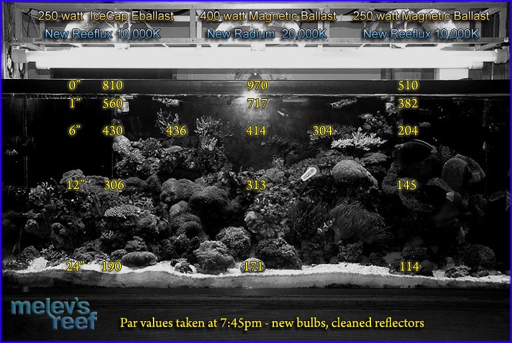
Task: Click the 436 PAR reading
Action: pos(176,131)
